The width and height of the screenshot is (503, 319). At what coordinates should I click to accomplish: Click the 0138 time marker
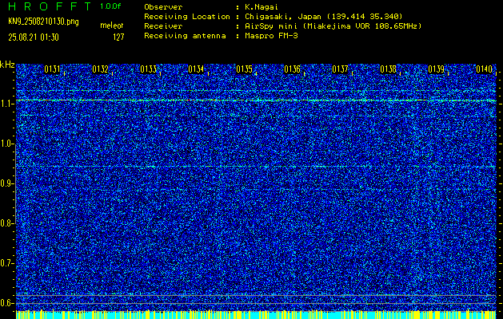click(388, 69)
